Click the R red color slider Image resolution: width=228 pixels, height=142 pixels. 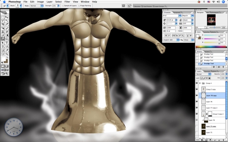point(212,35)
